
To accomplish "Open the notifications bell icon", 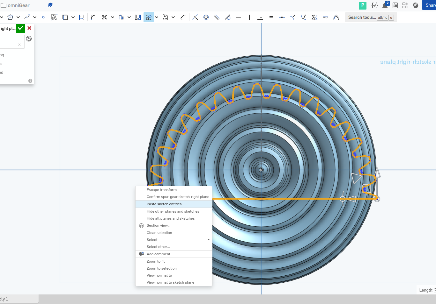I will (x=385, y=5).
